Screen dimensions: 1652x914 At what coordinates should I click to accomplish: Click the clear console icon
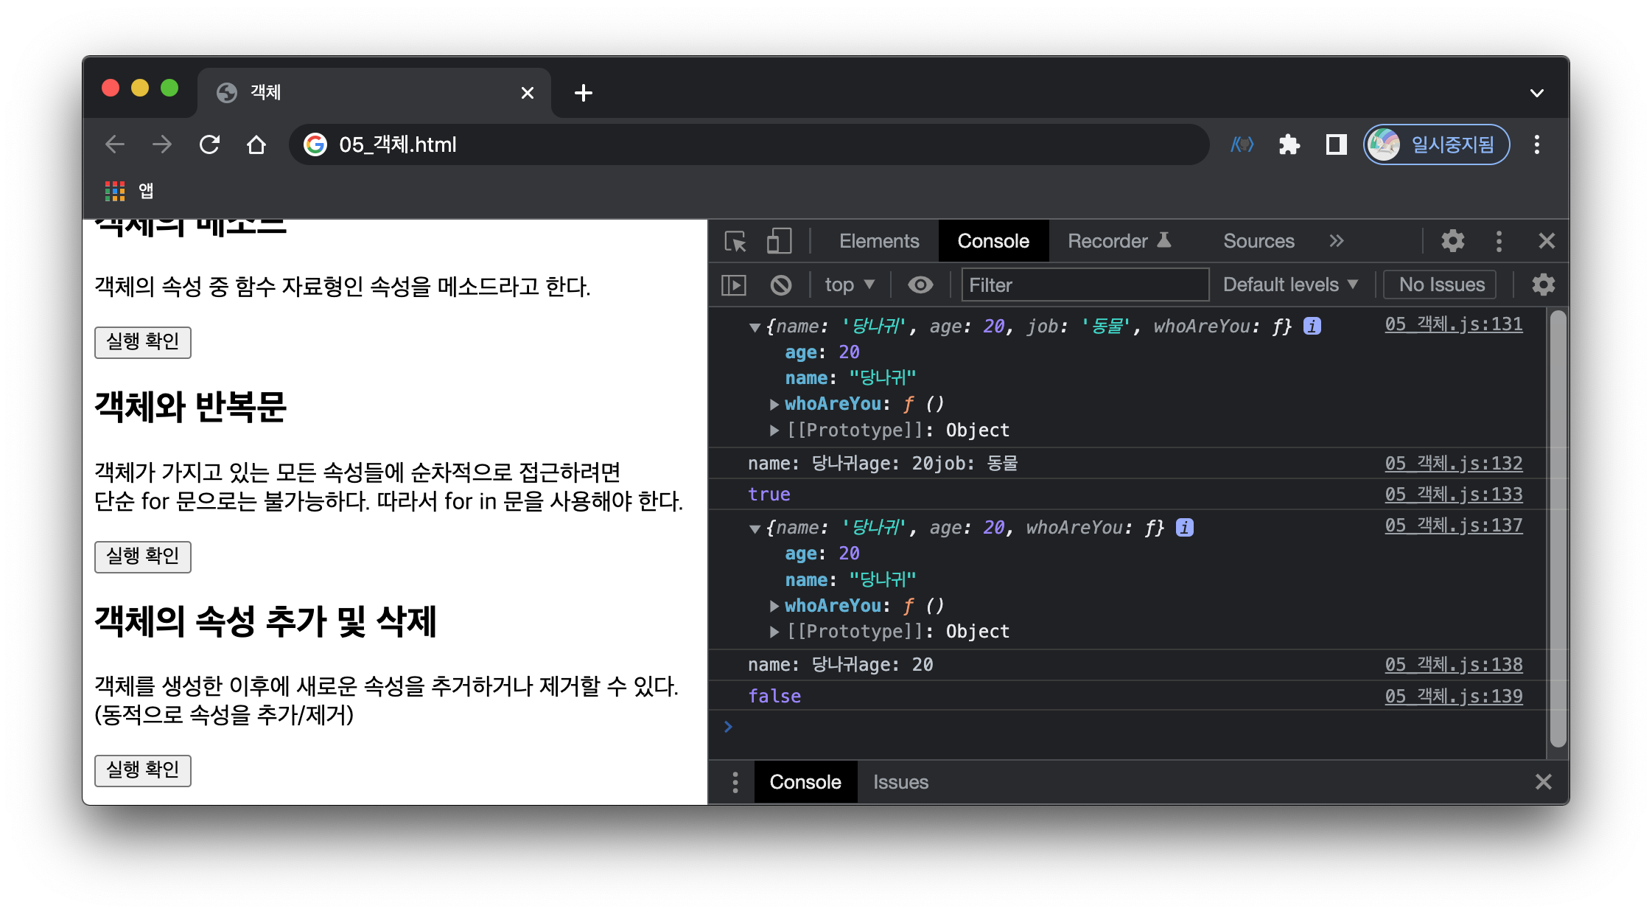coord(780,285)
